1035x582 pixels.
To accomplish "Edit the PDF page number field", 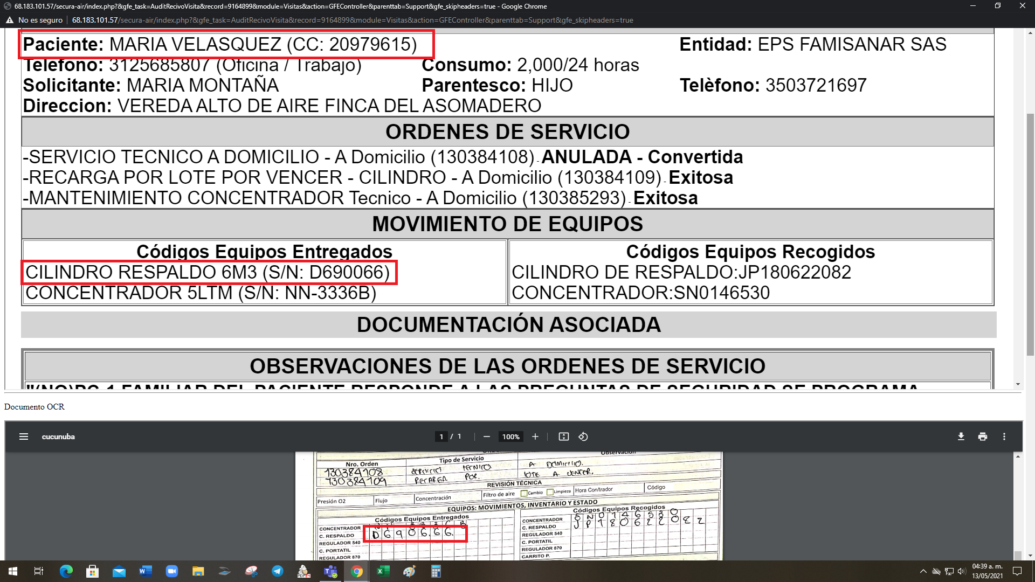I will tap(441, 436).
